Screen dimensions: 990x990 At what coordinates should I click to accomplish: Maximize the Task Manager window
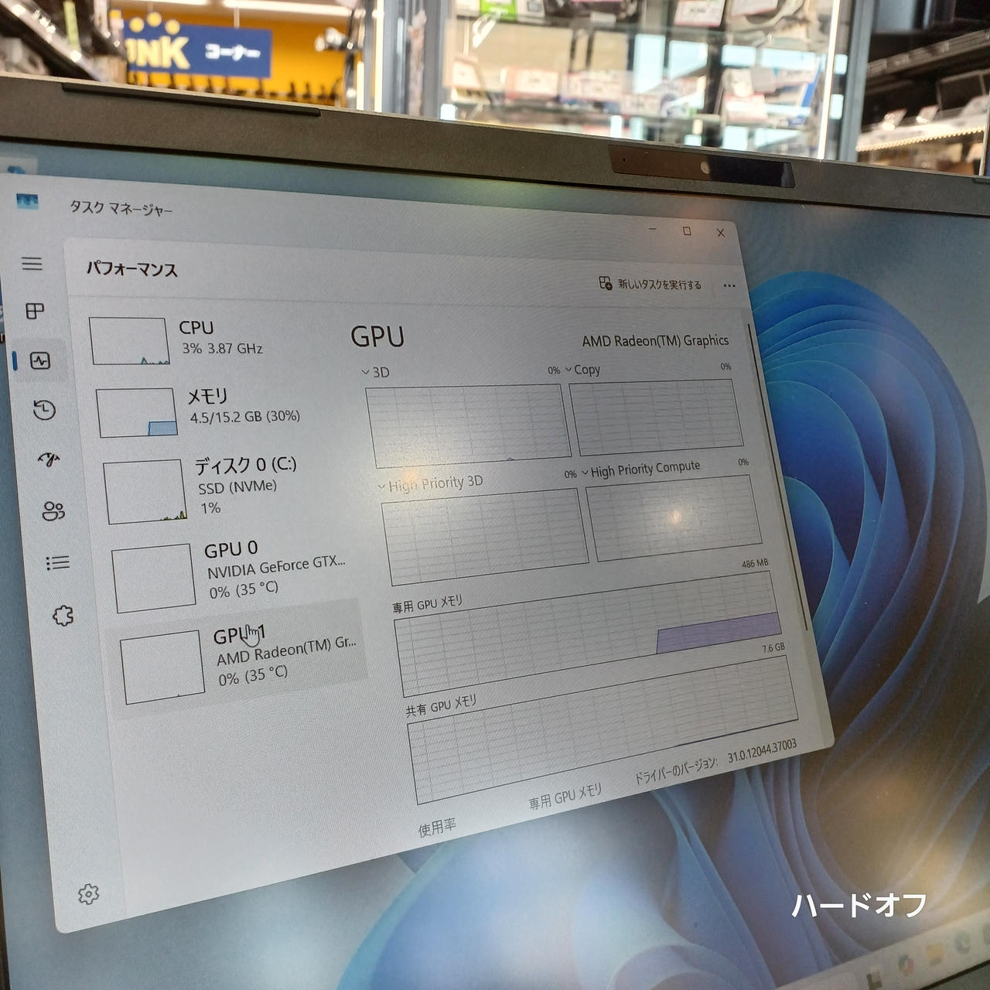(687, 231)
